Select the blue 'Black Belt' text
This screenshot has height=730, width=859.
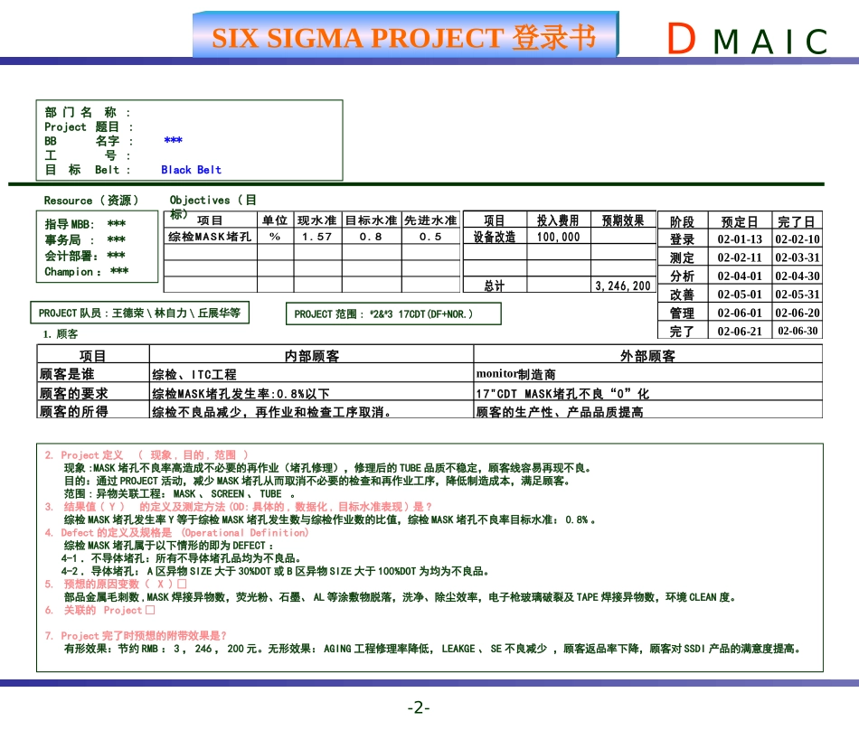[x=191, y=170]
